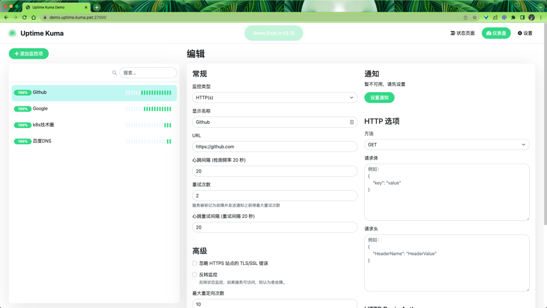The width and height of the screenshot is (547, 308).
Task: Click the Demo Ends countdown pill
Action: pos(273,33)
